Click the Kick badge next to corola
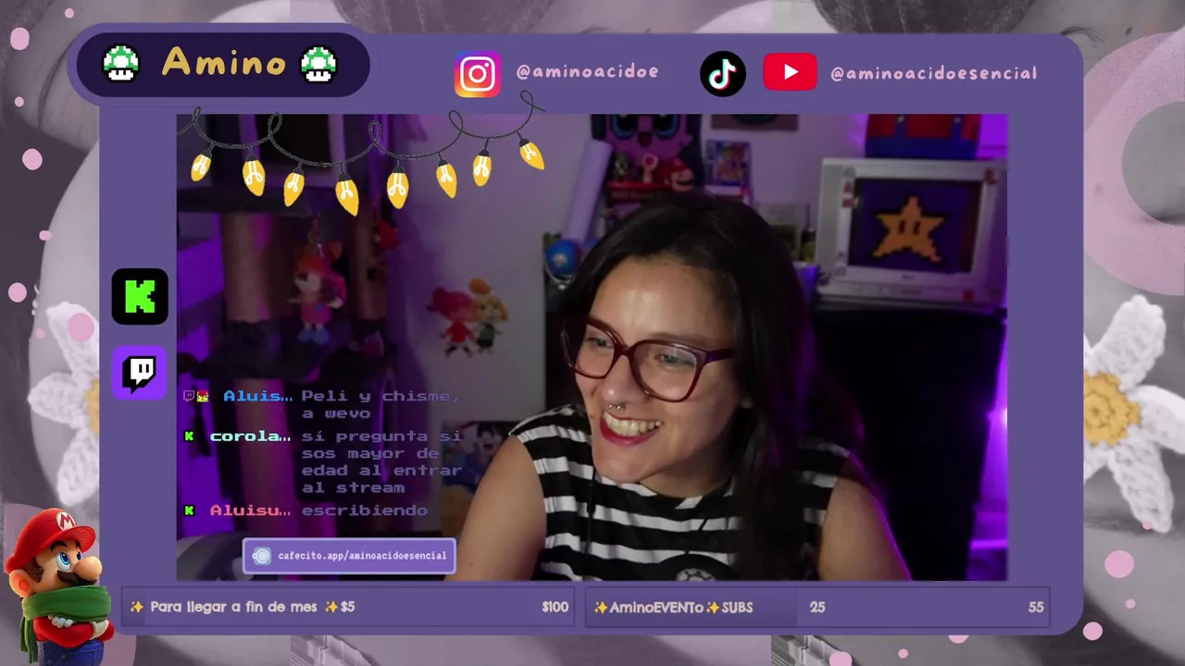Viewport: 1185px width, 666px height. tap(190, 437)
